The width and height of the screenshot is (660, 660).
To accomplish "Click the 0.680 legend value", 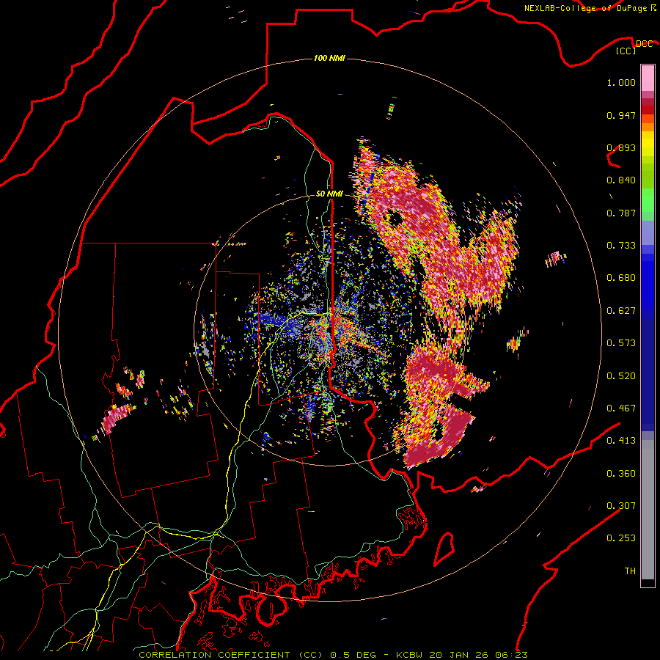I will 621,278.
